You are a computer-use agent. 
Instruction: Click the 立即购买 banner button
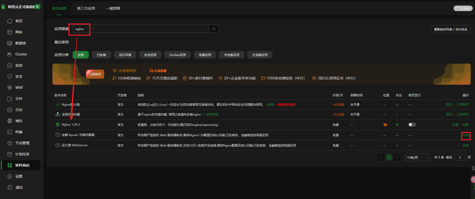click(x=95, y=74)
